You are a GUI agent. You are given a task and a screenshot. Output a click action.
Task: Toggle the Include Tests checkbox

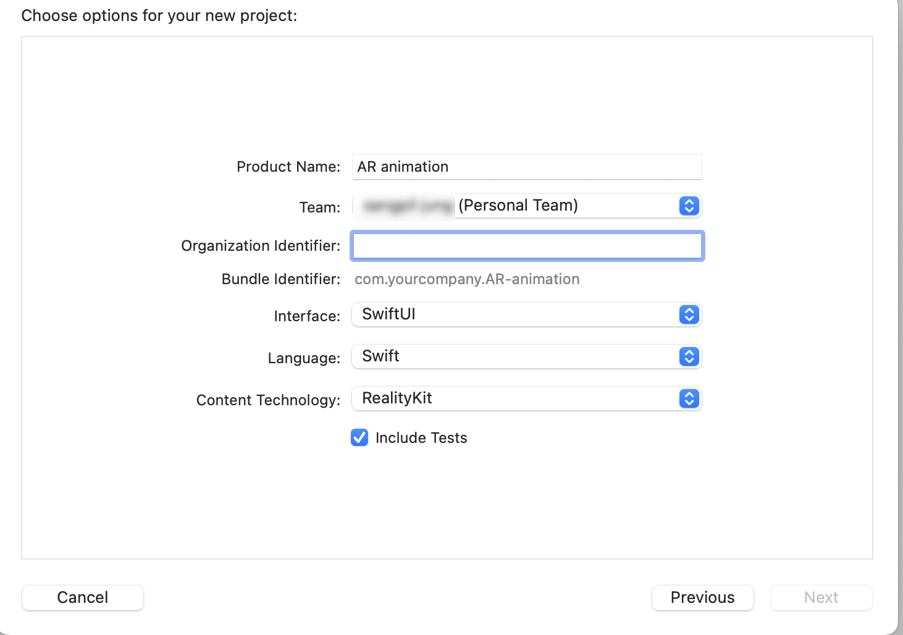[x=359, y=437]
